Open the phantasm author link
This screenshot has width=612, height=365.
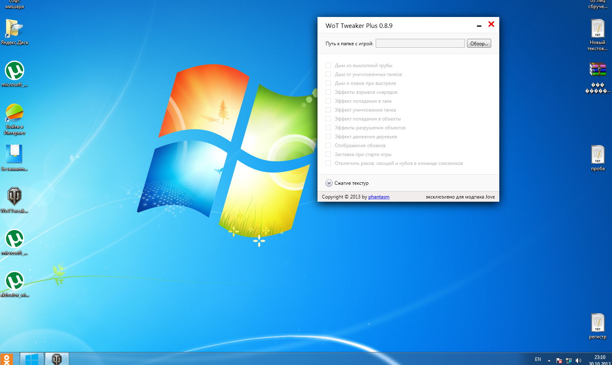[379, 197]
